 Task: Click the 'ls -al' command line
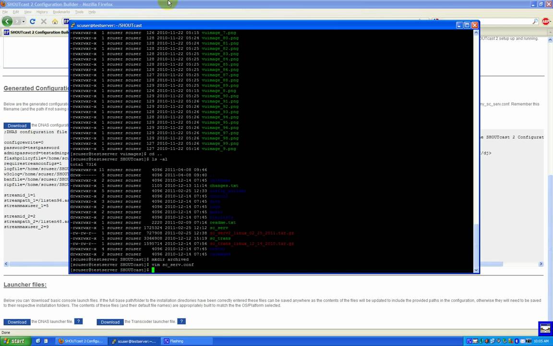tap(119, 159)
